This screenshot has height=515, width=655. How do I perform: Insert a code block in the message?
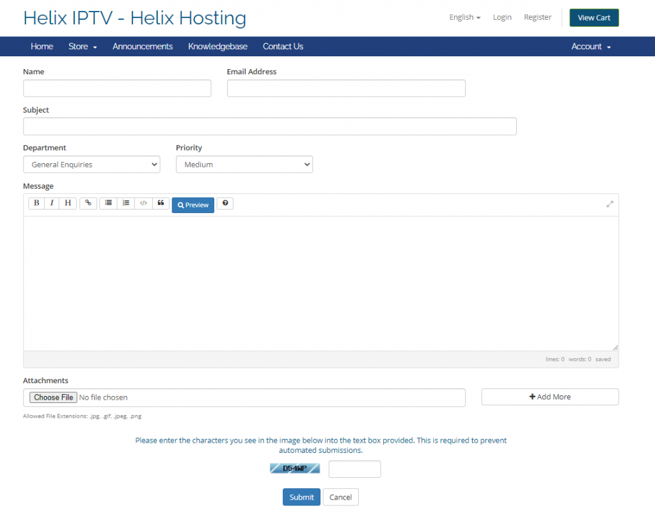coord(143,203)
